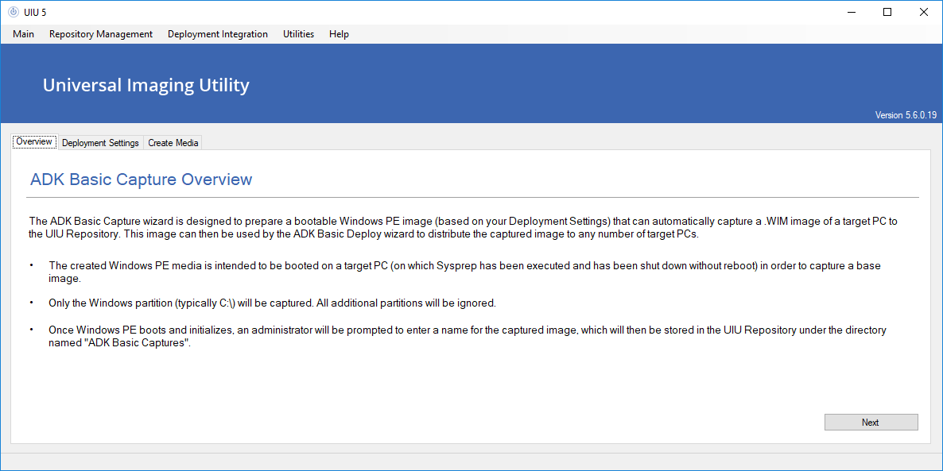Screen dimensions: 943x471
Task: Click the bullet about Windows partition capture
Action: click(272, 303)
